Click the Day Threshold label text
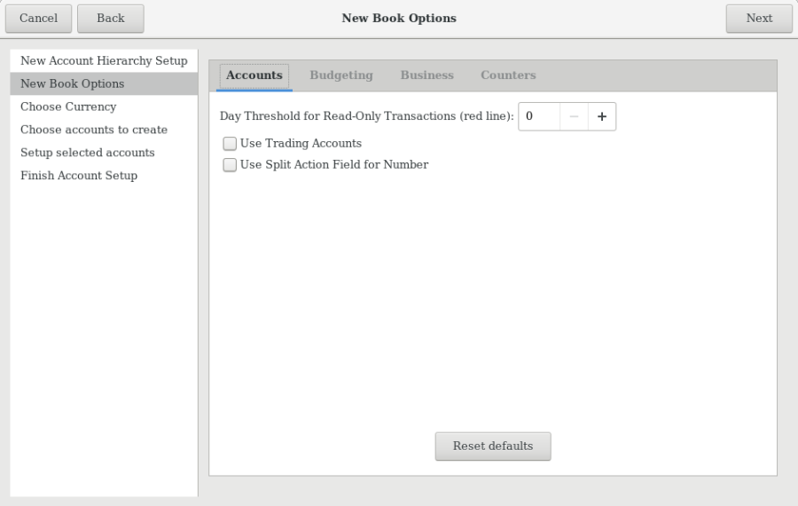The height and width of the screenshot is (506, 798). click(366, 116)
